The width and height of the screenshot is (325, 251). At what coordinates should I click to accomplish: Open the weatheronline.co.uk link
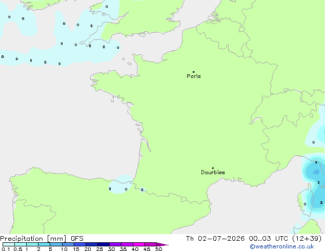(x=282, y=246)
